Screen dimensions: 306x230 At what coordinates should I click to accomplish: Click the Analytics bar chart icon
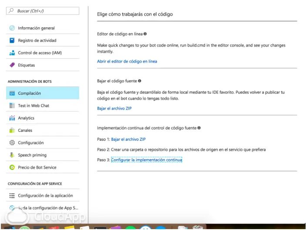(12, 118)
